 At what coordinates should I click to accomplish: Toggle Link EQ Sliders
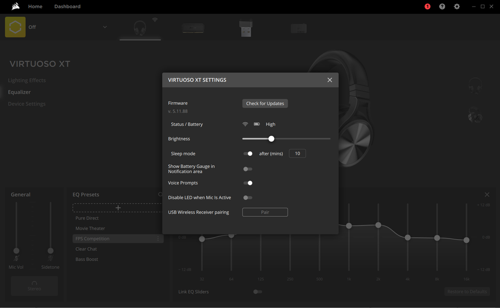click(x=257, y=292)
